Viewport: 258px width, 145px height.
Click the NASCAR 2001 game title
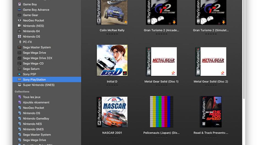(112, 133)
